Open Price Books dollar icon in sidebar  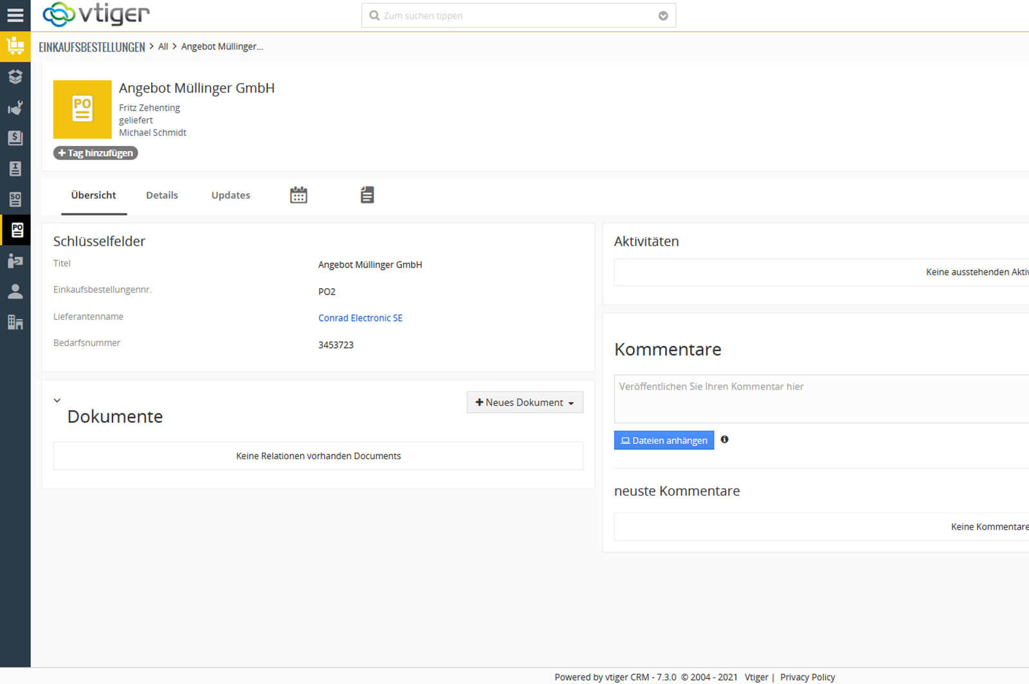click(15, 138)
